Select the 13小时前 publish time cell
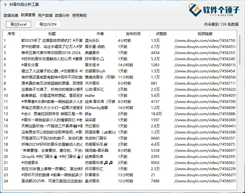The image size is (245, 193). [x=126, y=175]
